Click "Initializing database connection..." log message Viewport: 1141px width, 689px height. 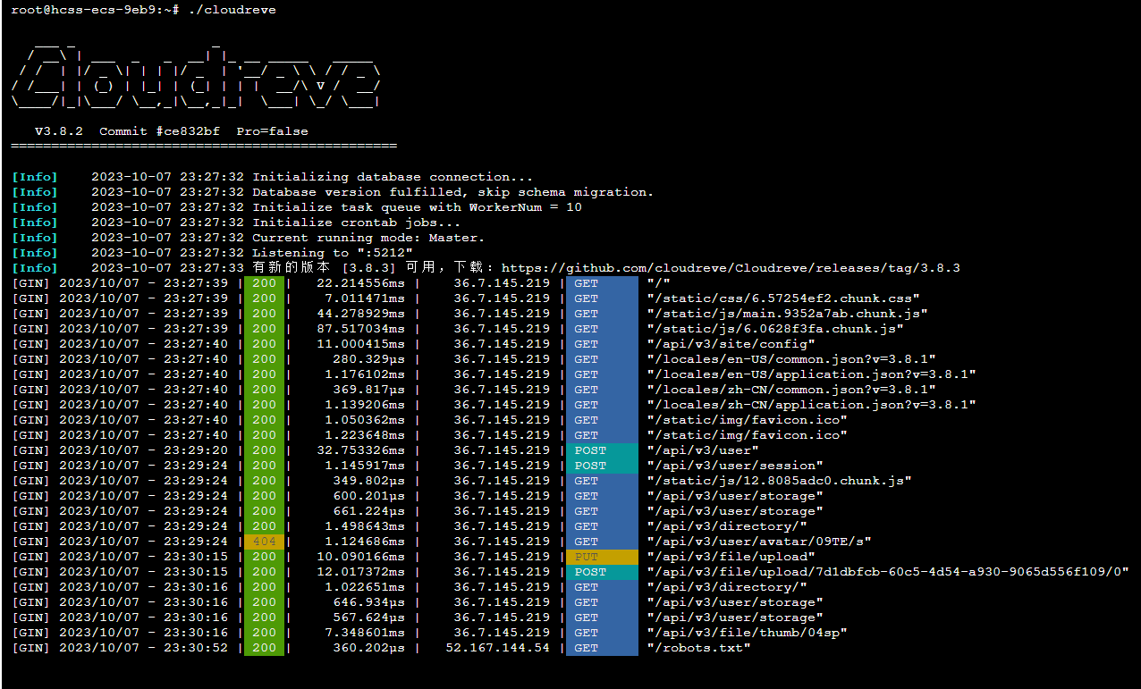tap(393, 177)
